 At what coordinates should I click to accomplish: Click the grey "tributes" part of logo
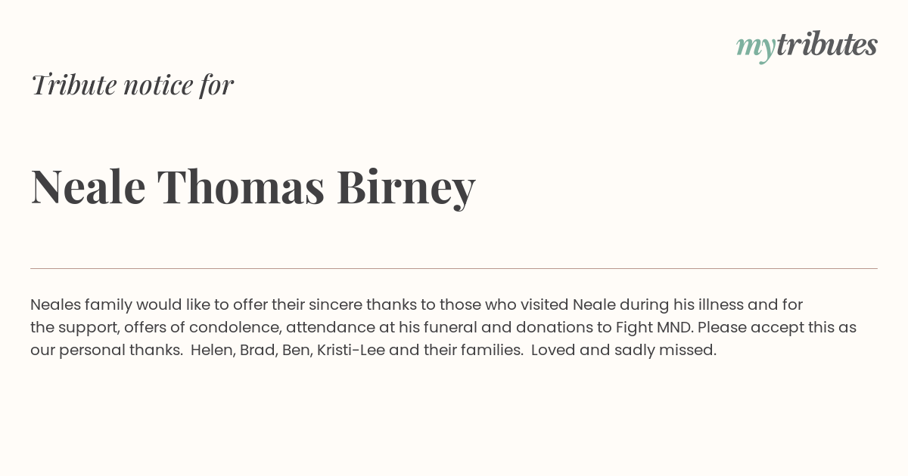[826, 45]
